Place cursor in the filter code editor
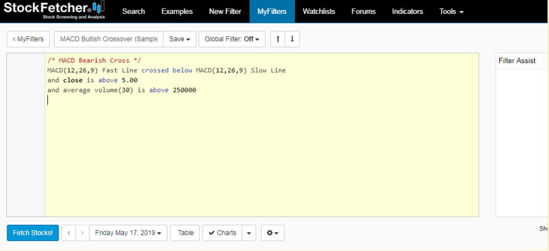Screen dimensions: 549x251 (262, 135)
